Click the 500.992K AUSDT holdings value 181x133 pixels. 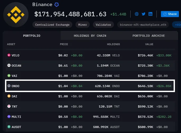106,127
